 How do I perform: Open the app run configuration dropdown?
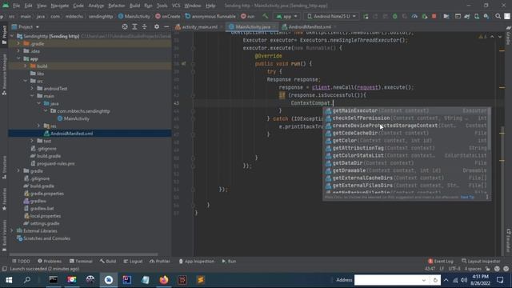286,16
